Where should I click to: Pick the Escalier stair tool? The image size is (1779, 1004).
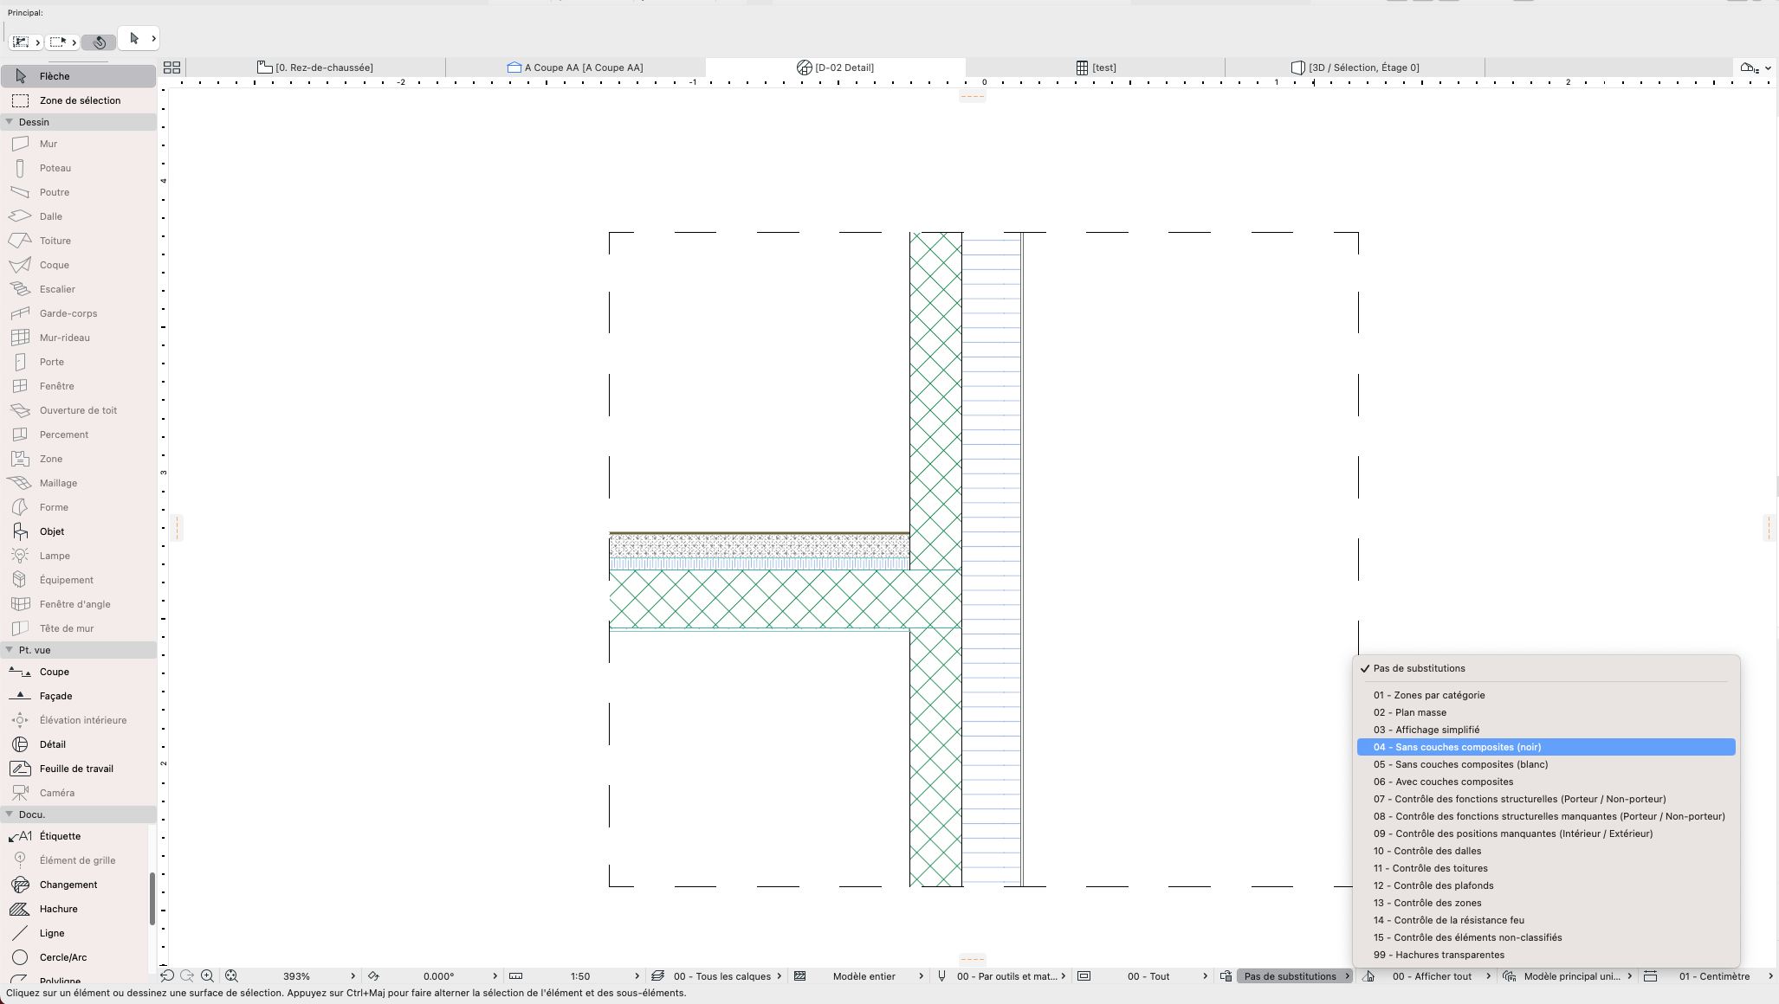pos(78,289)
